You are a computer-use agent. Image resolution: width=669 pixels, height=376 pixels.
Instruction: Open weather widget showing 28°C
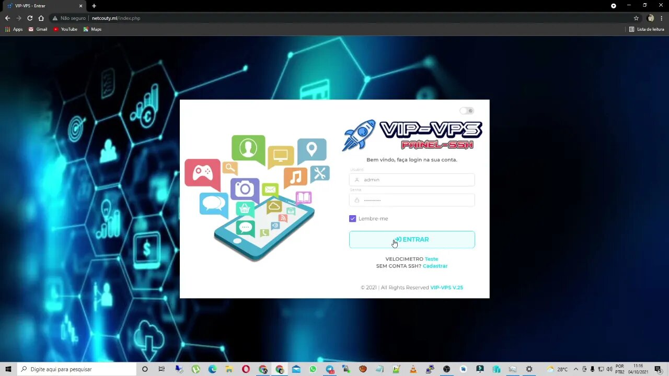[x=557, y=369]
